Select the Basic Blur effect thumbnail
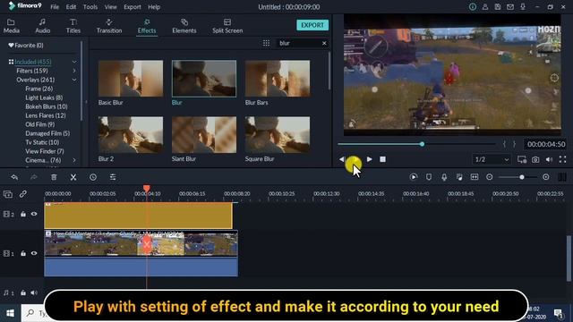The image size is (573, 322). pyautogui.click(x=131, y=79)
